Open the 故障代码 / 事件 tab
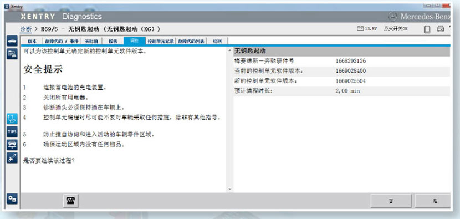The height and width of the screenshot is (219, 460). (x=62, y=42)
